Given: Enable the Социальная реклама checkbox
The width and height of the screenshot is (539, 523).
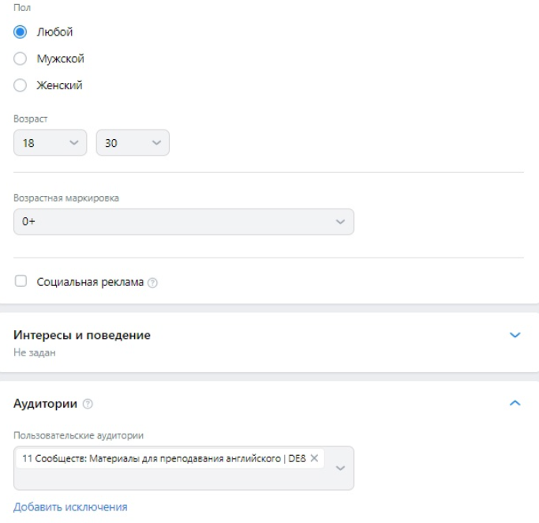Looking at the screenshot, I should pos(21,281).
